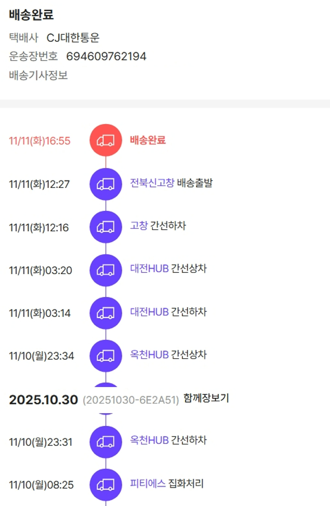
Task: Click the 11/11(화)16:55 delivery timestamp
Action: (40, 141)
